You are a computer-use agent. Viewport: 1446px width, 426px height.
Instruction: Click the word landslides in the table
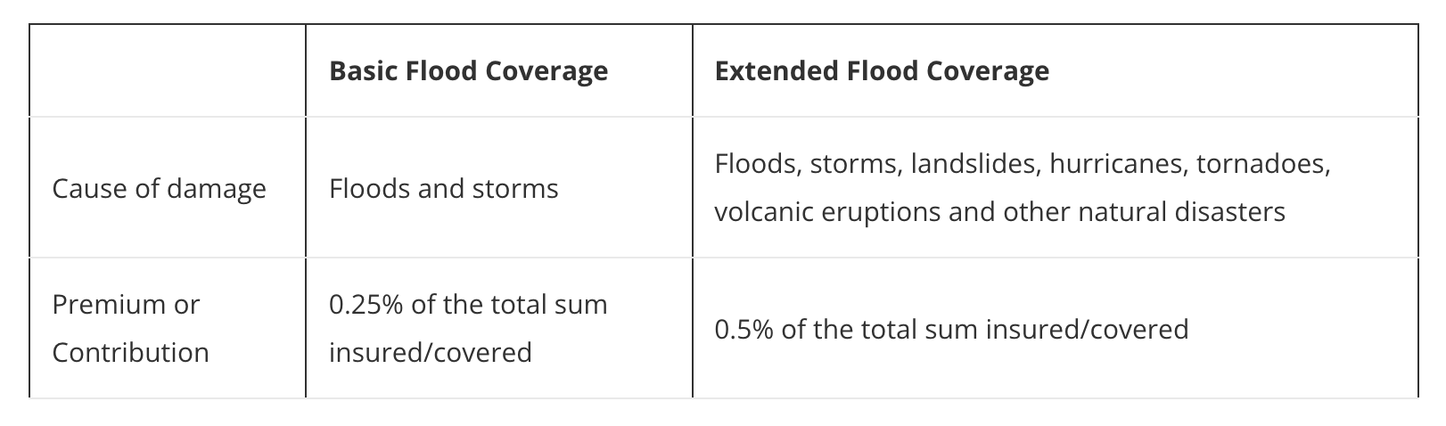pyautogui.click(x=974, y=165)
